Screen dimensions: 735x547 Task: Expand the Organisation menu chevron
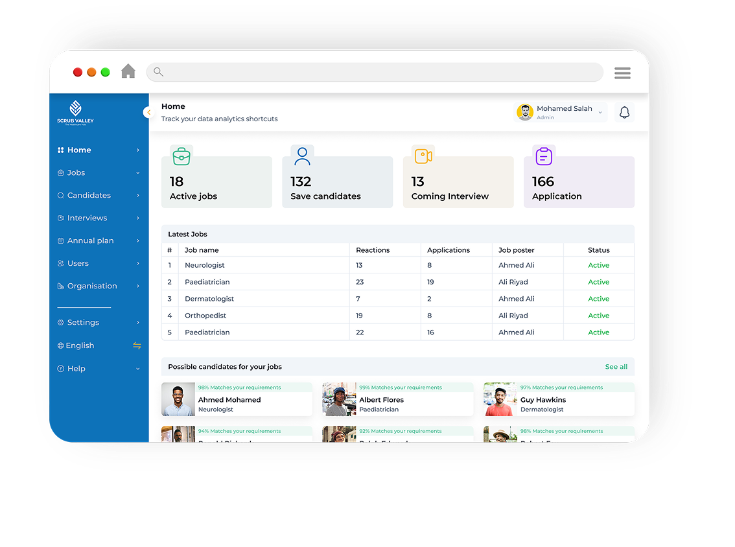[x=138, y=286]
